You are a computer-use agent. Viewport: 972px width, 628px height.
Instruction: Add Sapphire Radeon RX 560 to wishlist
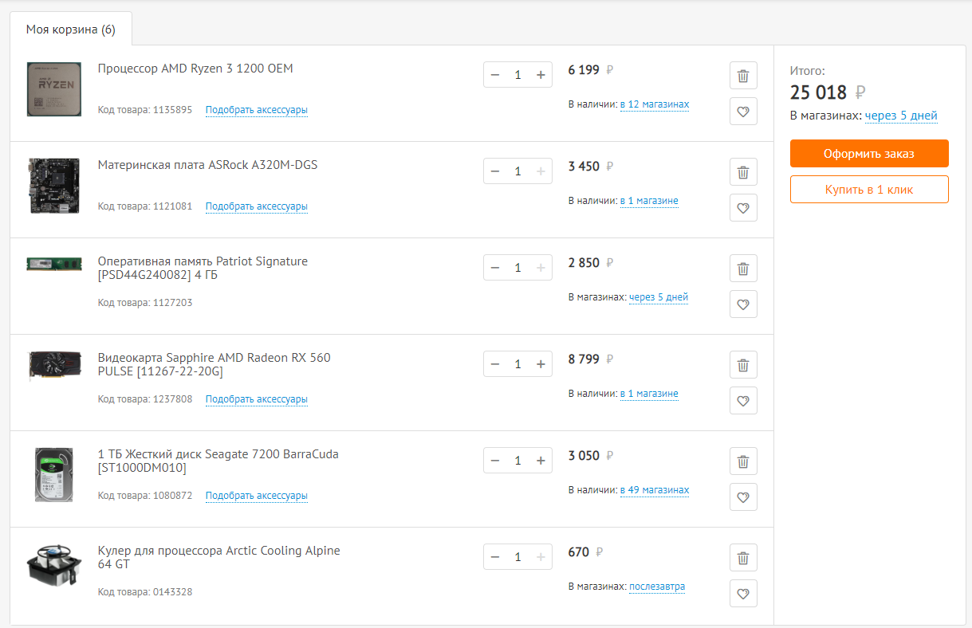(743, 401)
